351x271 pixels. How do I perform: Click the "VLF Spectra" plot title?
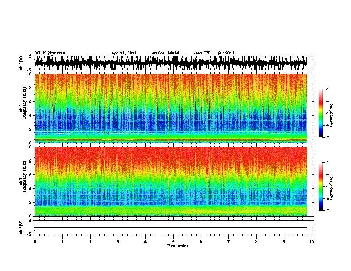(x=50, y=53)
